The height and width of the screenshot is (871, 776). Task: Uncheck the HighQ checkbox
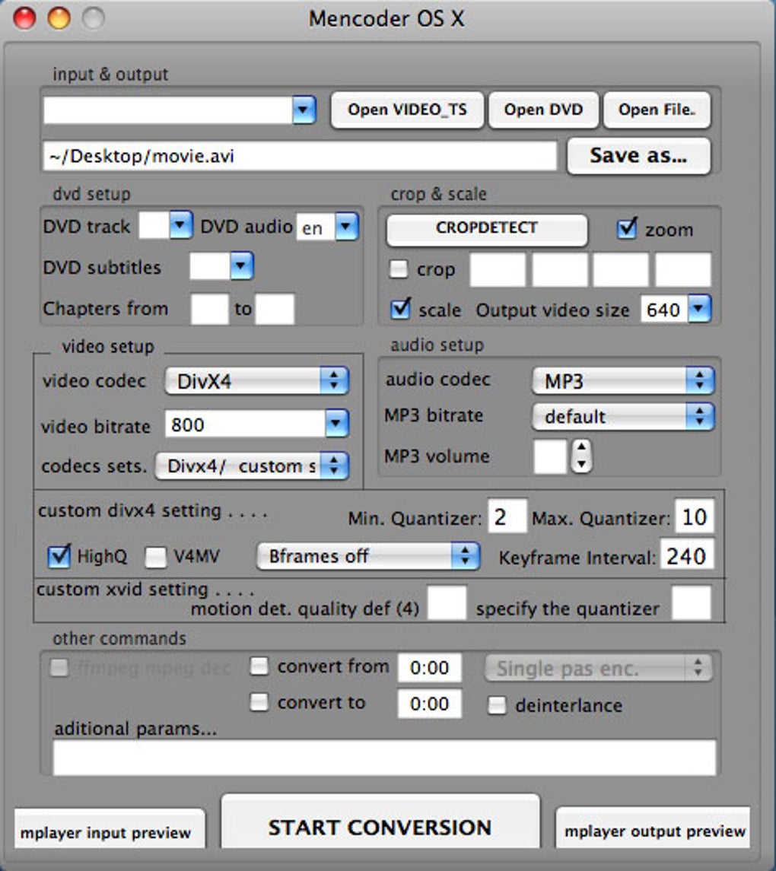point(59,557)
